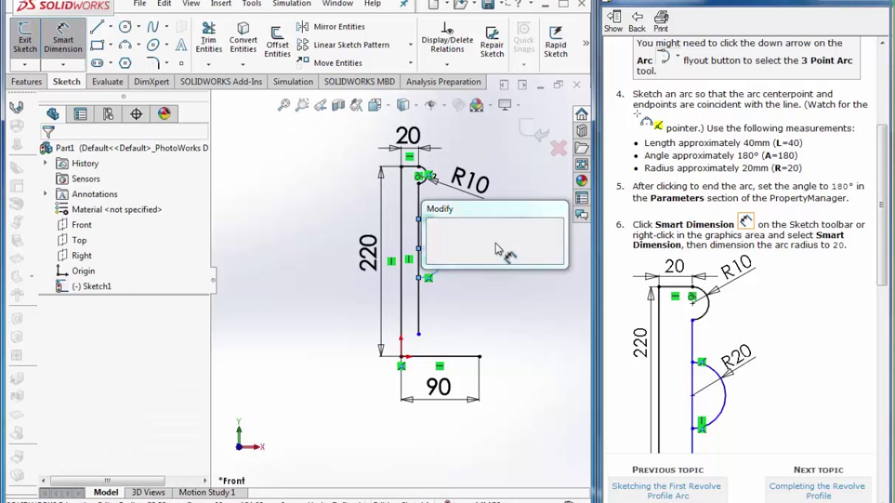Select the Straight Slot tool
The height and width of the screenshot is (503, 895).
[97, 63]
